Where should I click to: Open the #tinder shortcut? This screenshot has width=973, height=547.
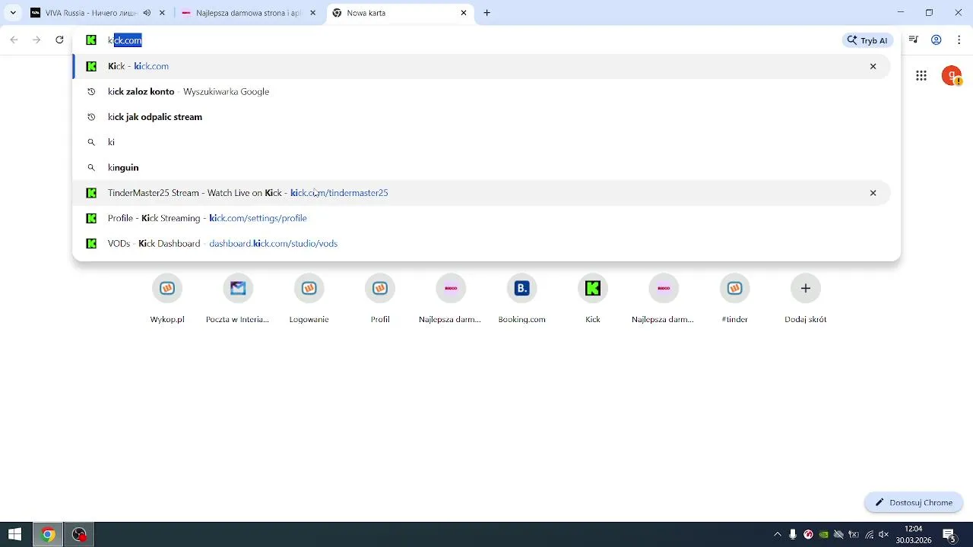734,299
